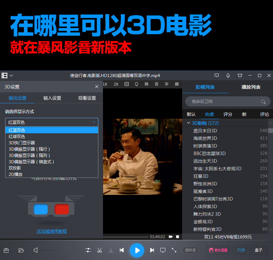Open the 音 audio settings icon
Screen dimensions: 273x260
click(x=157, y=84)
